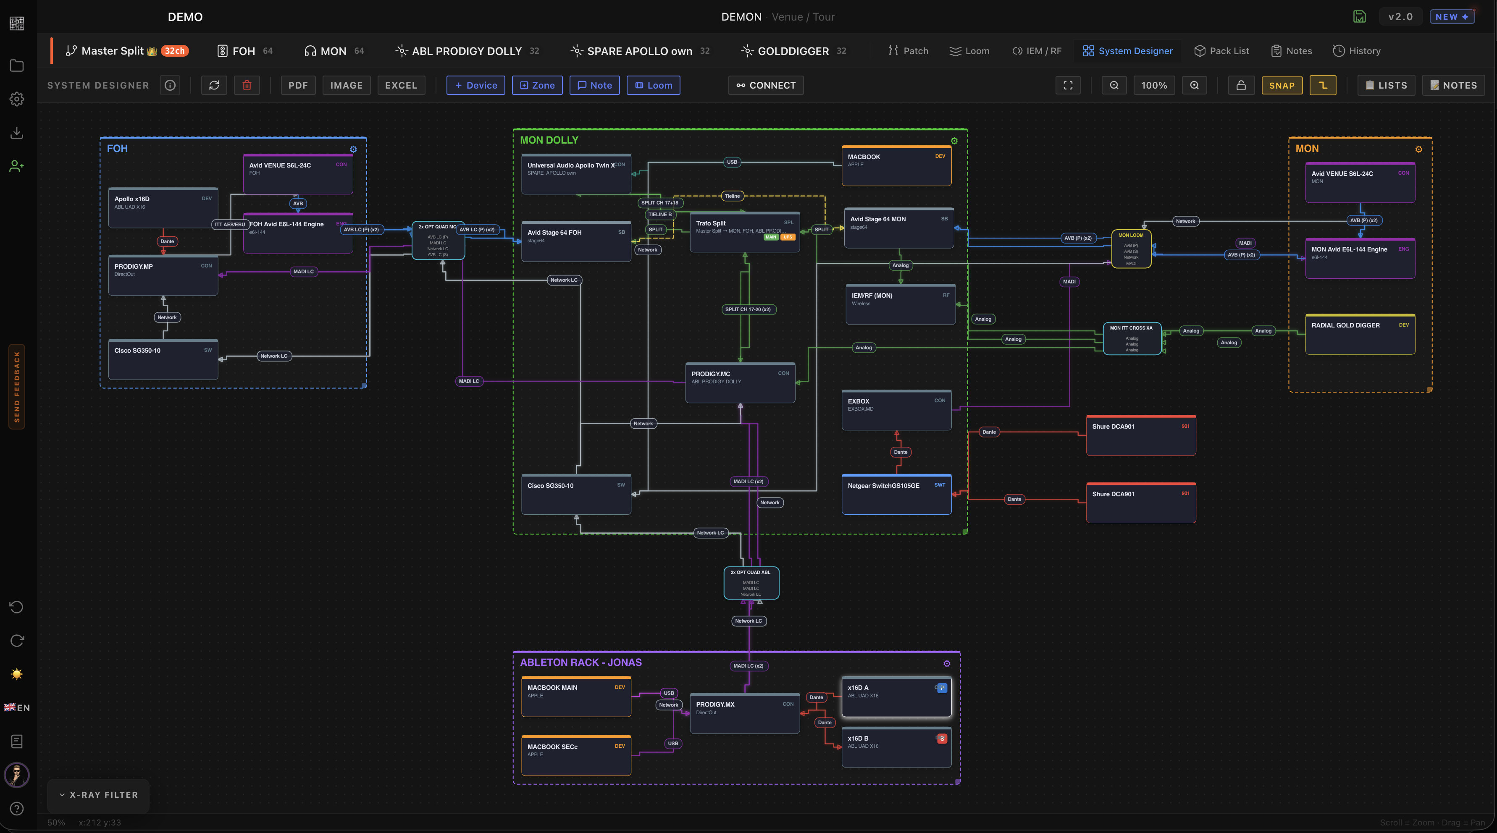Go to the Pack List tab

[x=1221, y=51]
